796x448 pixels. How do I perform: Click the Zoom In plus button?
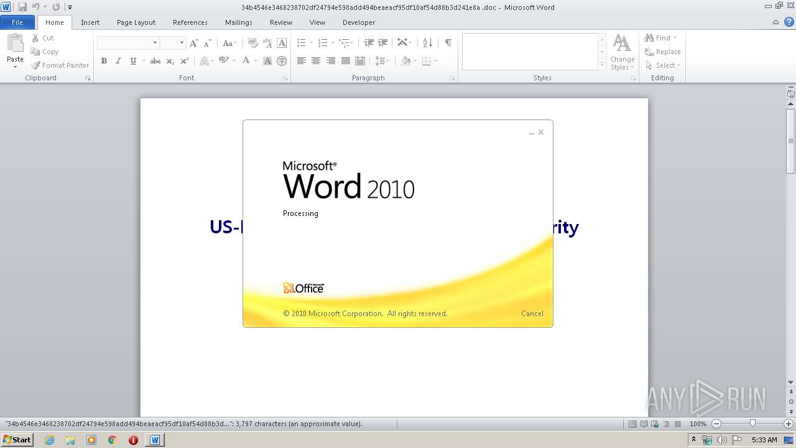(789, 424)
